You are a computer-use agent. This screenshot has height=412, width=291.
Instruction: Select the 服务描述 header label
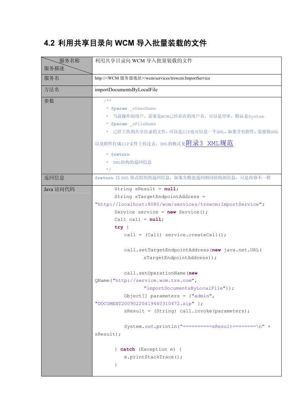tap(54, 68)
